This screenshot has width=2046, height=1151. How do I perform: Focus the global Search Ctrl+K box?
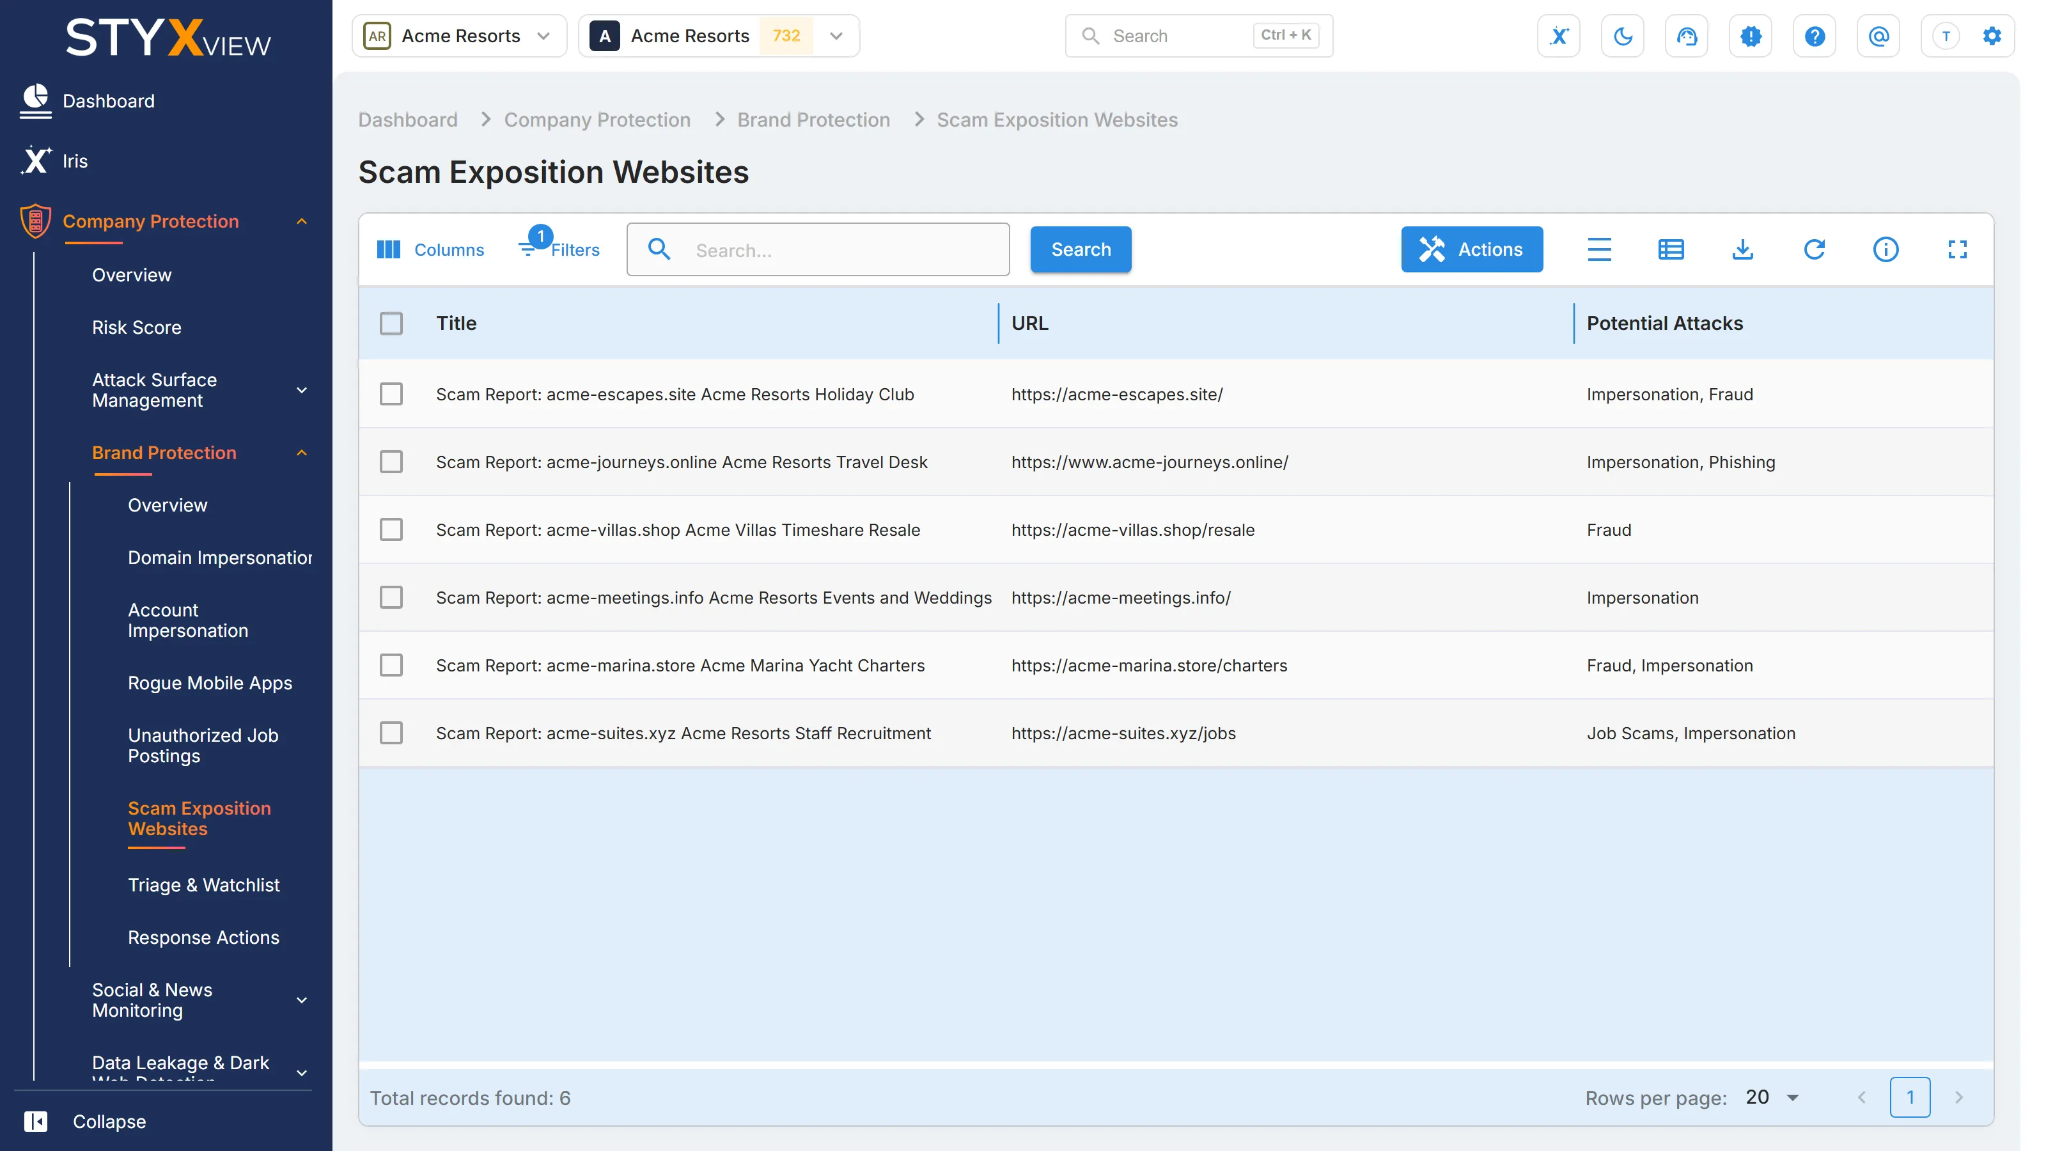1199,36
